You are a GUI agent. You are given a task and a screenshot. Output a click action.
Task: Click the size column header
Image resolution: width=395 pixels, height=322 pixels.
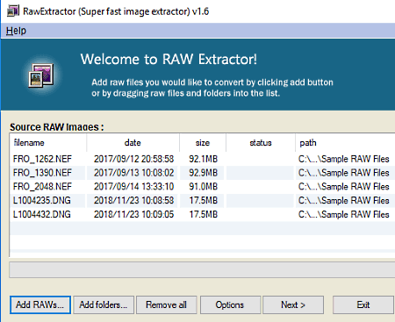203,143
